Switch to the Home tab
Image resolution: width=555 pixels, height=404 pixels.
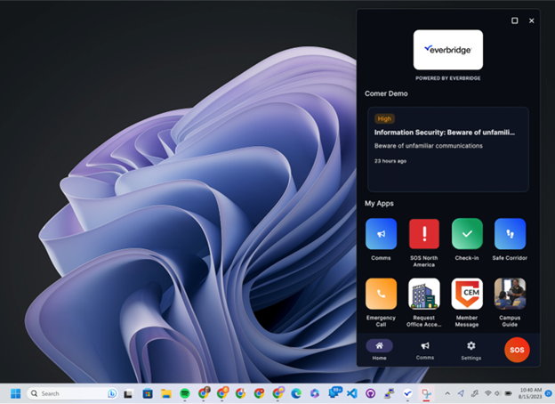point(379,350)
